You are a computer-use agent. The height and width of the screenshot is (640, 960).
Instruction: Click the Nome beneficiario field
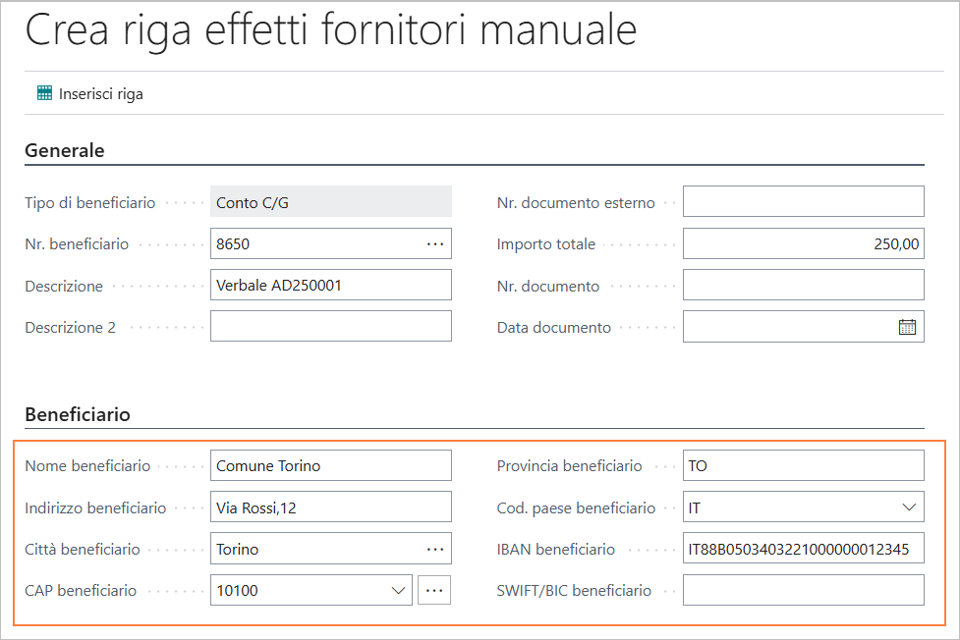[330, 466]
